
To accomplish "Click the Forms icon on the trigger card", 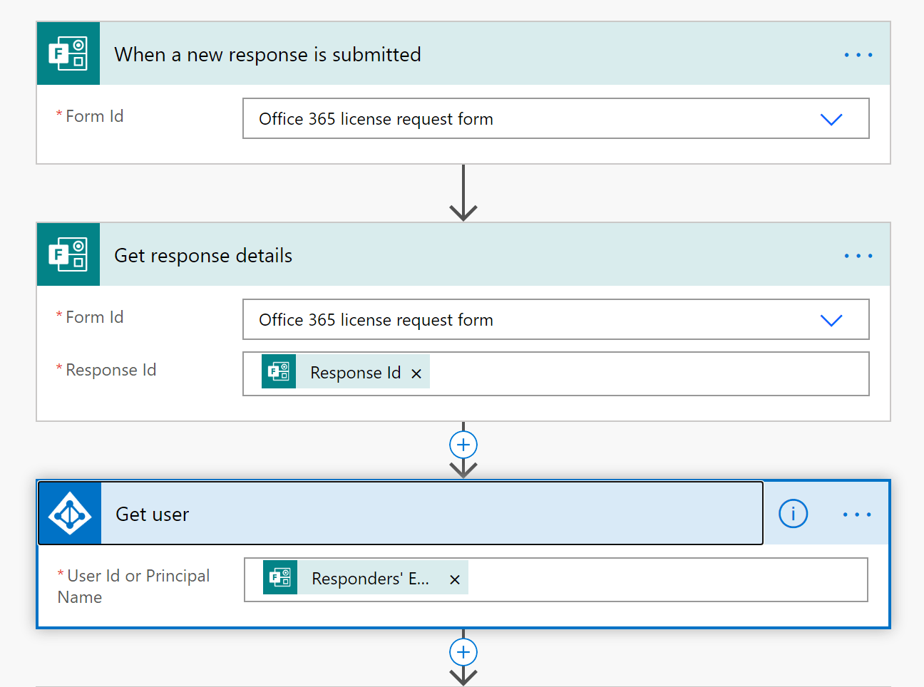I will [68, 54].
